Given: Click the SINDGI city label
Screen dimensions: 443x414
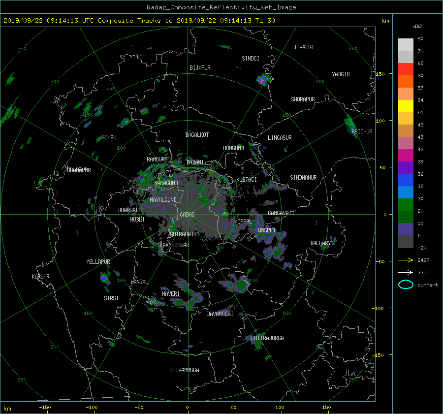Looking at the screenshot, I should point(251,59).
